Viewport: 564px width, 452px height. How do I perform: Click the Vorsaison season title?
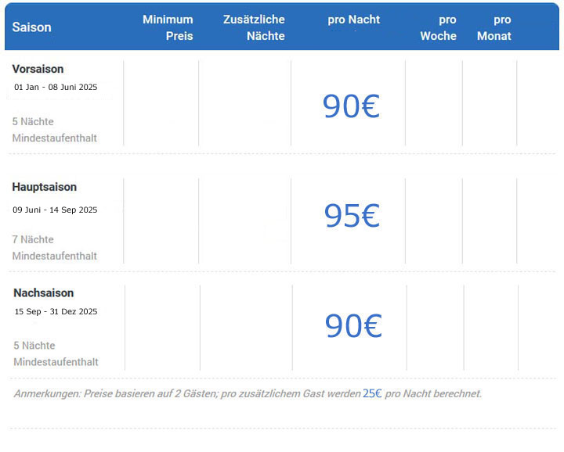tap(38, 69)
